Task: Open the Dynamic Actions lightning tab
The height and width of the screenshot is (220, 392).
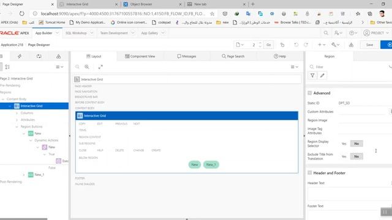Action: tap(20, 56)
